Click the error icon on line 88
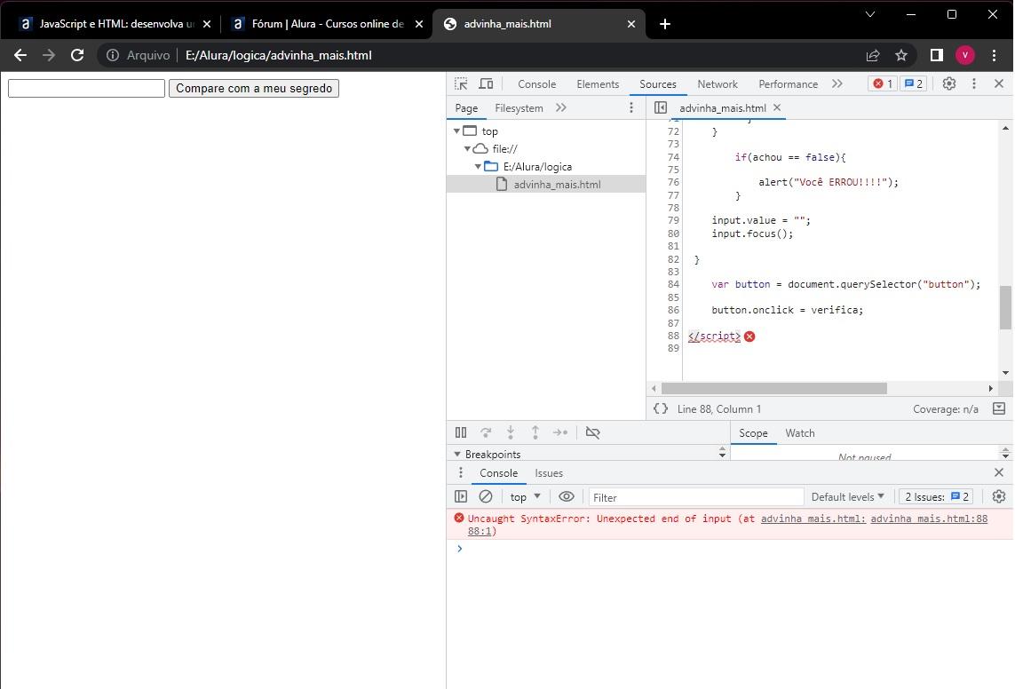Viewport: 1015px width, 689px height. tap(749, 337)
